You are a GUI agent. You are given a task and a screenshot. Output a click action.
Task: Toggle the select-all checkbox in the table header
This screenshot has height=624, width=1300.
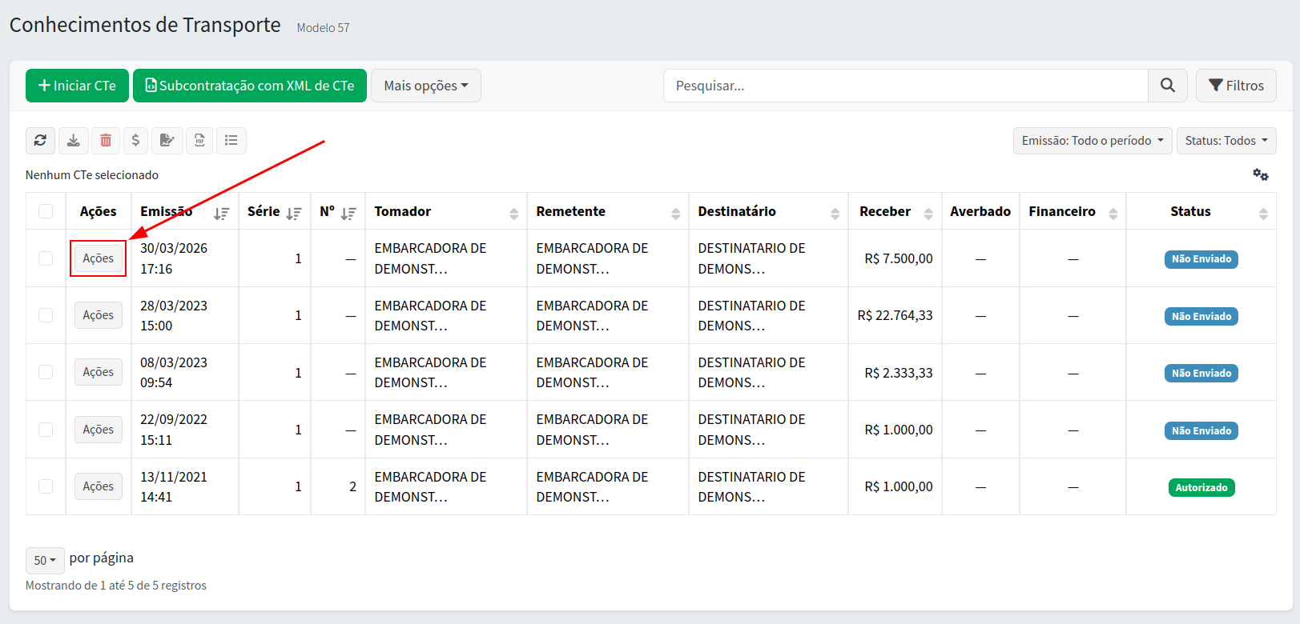46,211
